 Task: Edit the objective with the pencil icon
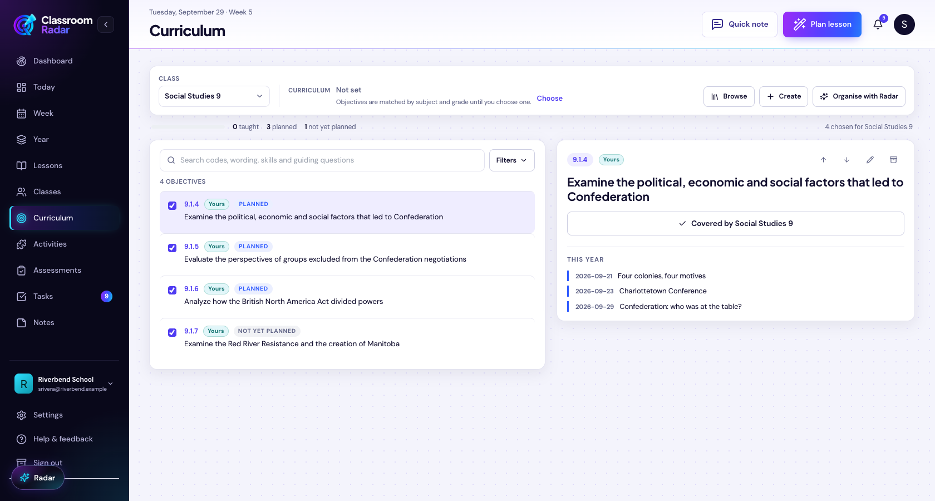tap(870, 160)
